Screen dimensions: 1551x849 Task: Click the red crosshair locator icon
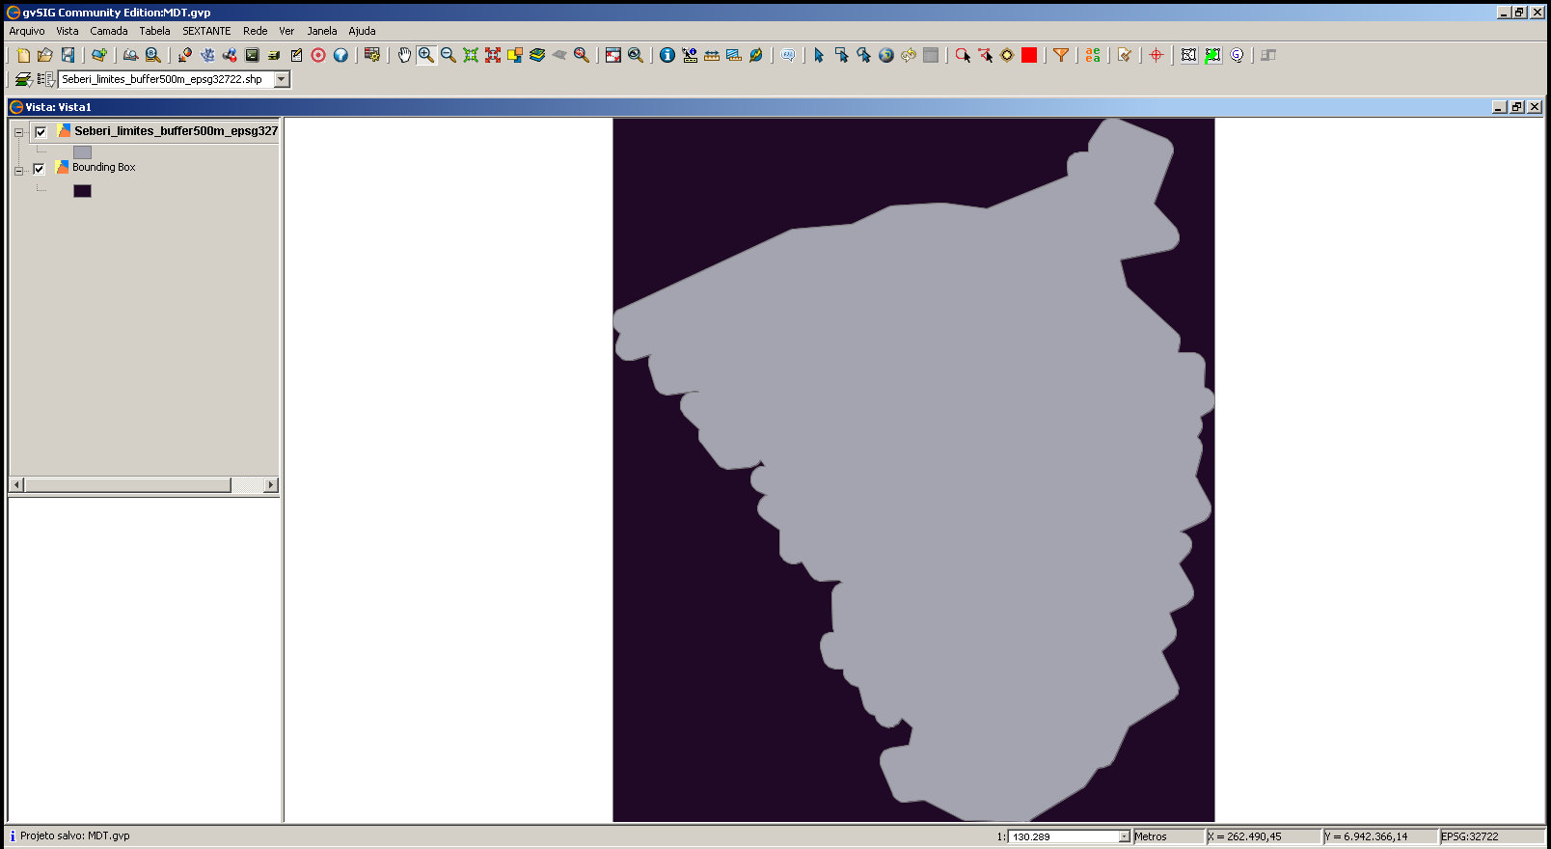[1156, 55]
